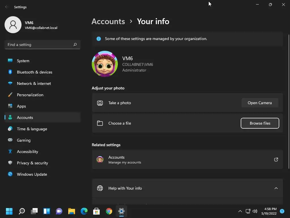Launch Google Chrome from taskbar
Image resolution: width=290 pixels, height=218 pixels.
(x=109, y=211)
